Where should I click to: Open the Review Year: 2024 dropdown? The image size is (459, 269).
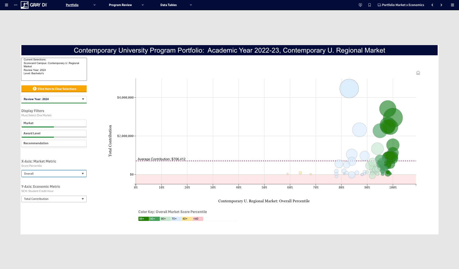coord(54,99)
